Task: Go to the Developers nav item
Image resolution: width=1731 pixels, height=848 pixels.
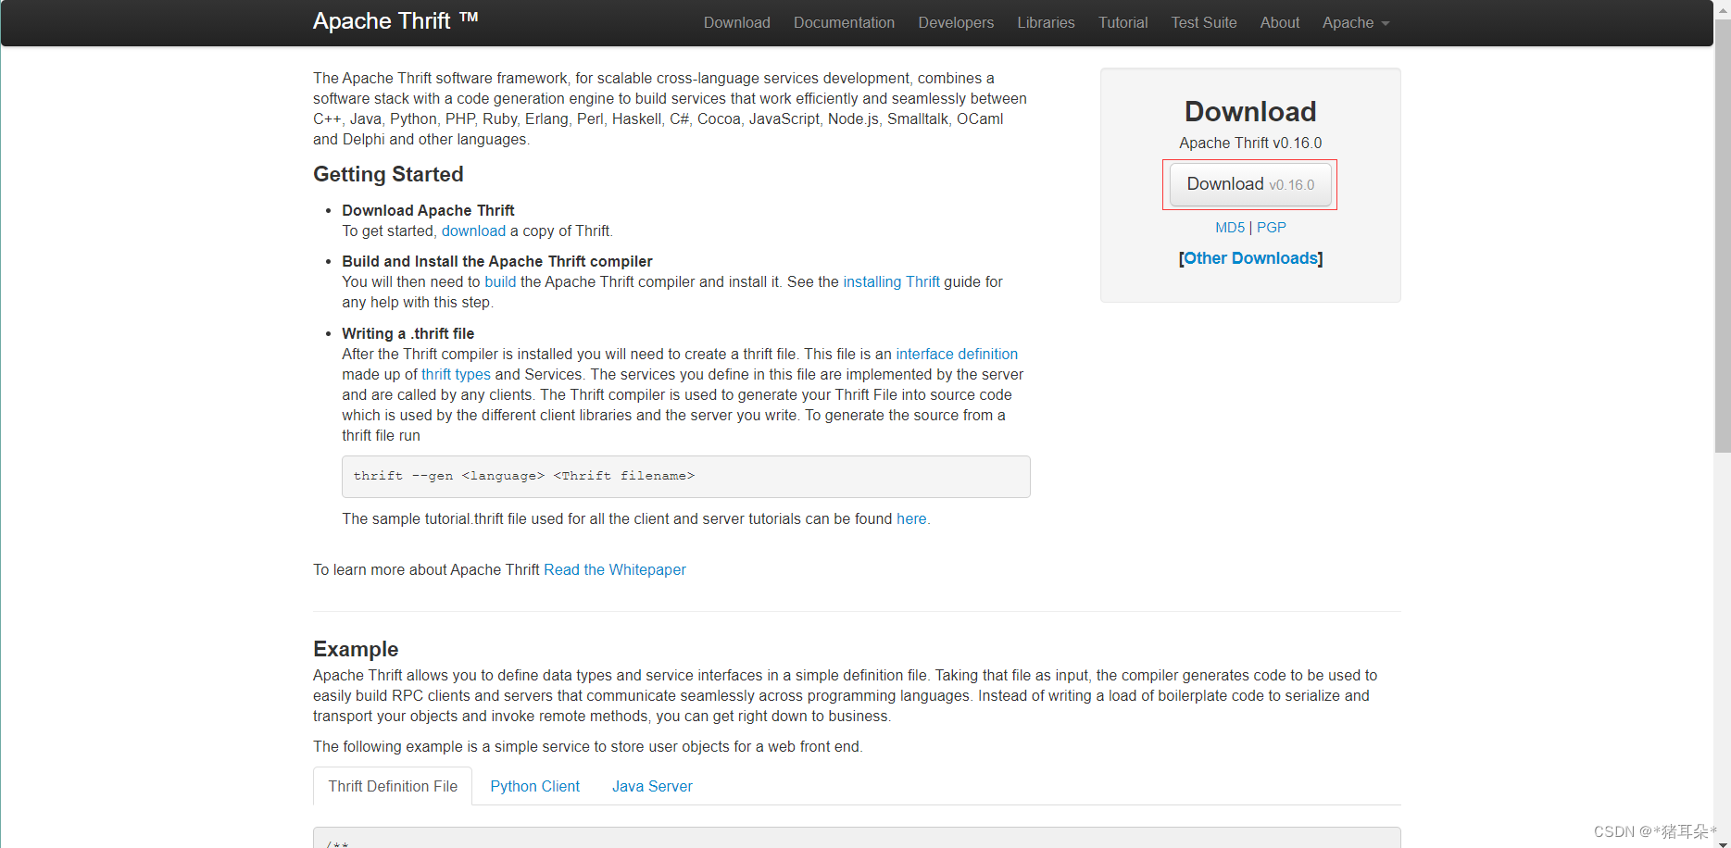Action: (956, 22)
